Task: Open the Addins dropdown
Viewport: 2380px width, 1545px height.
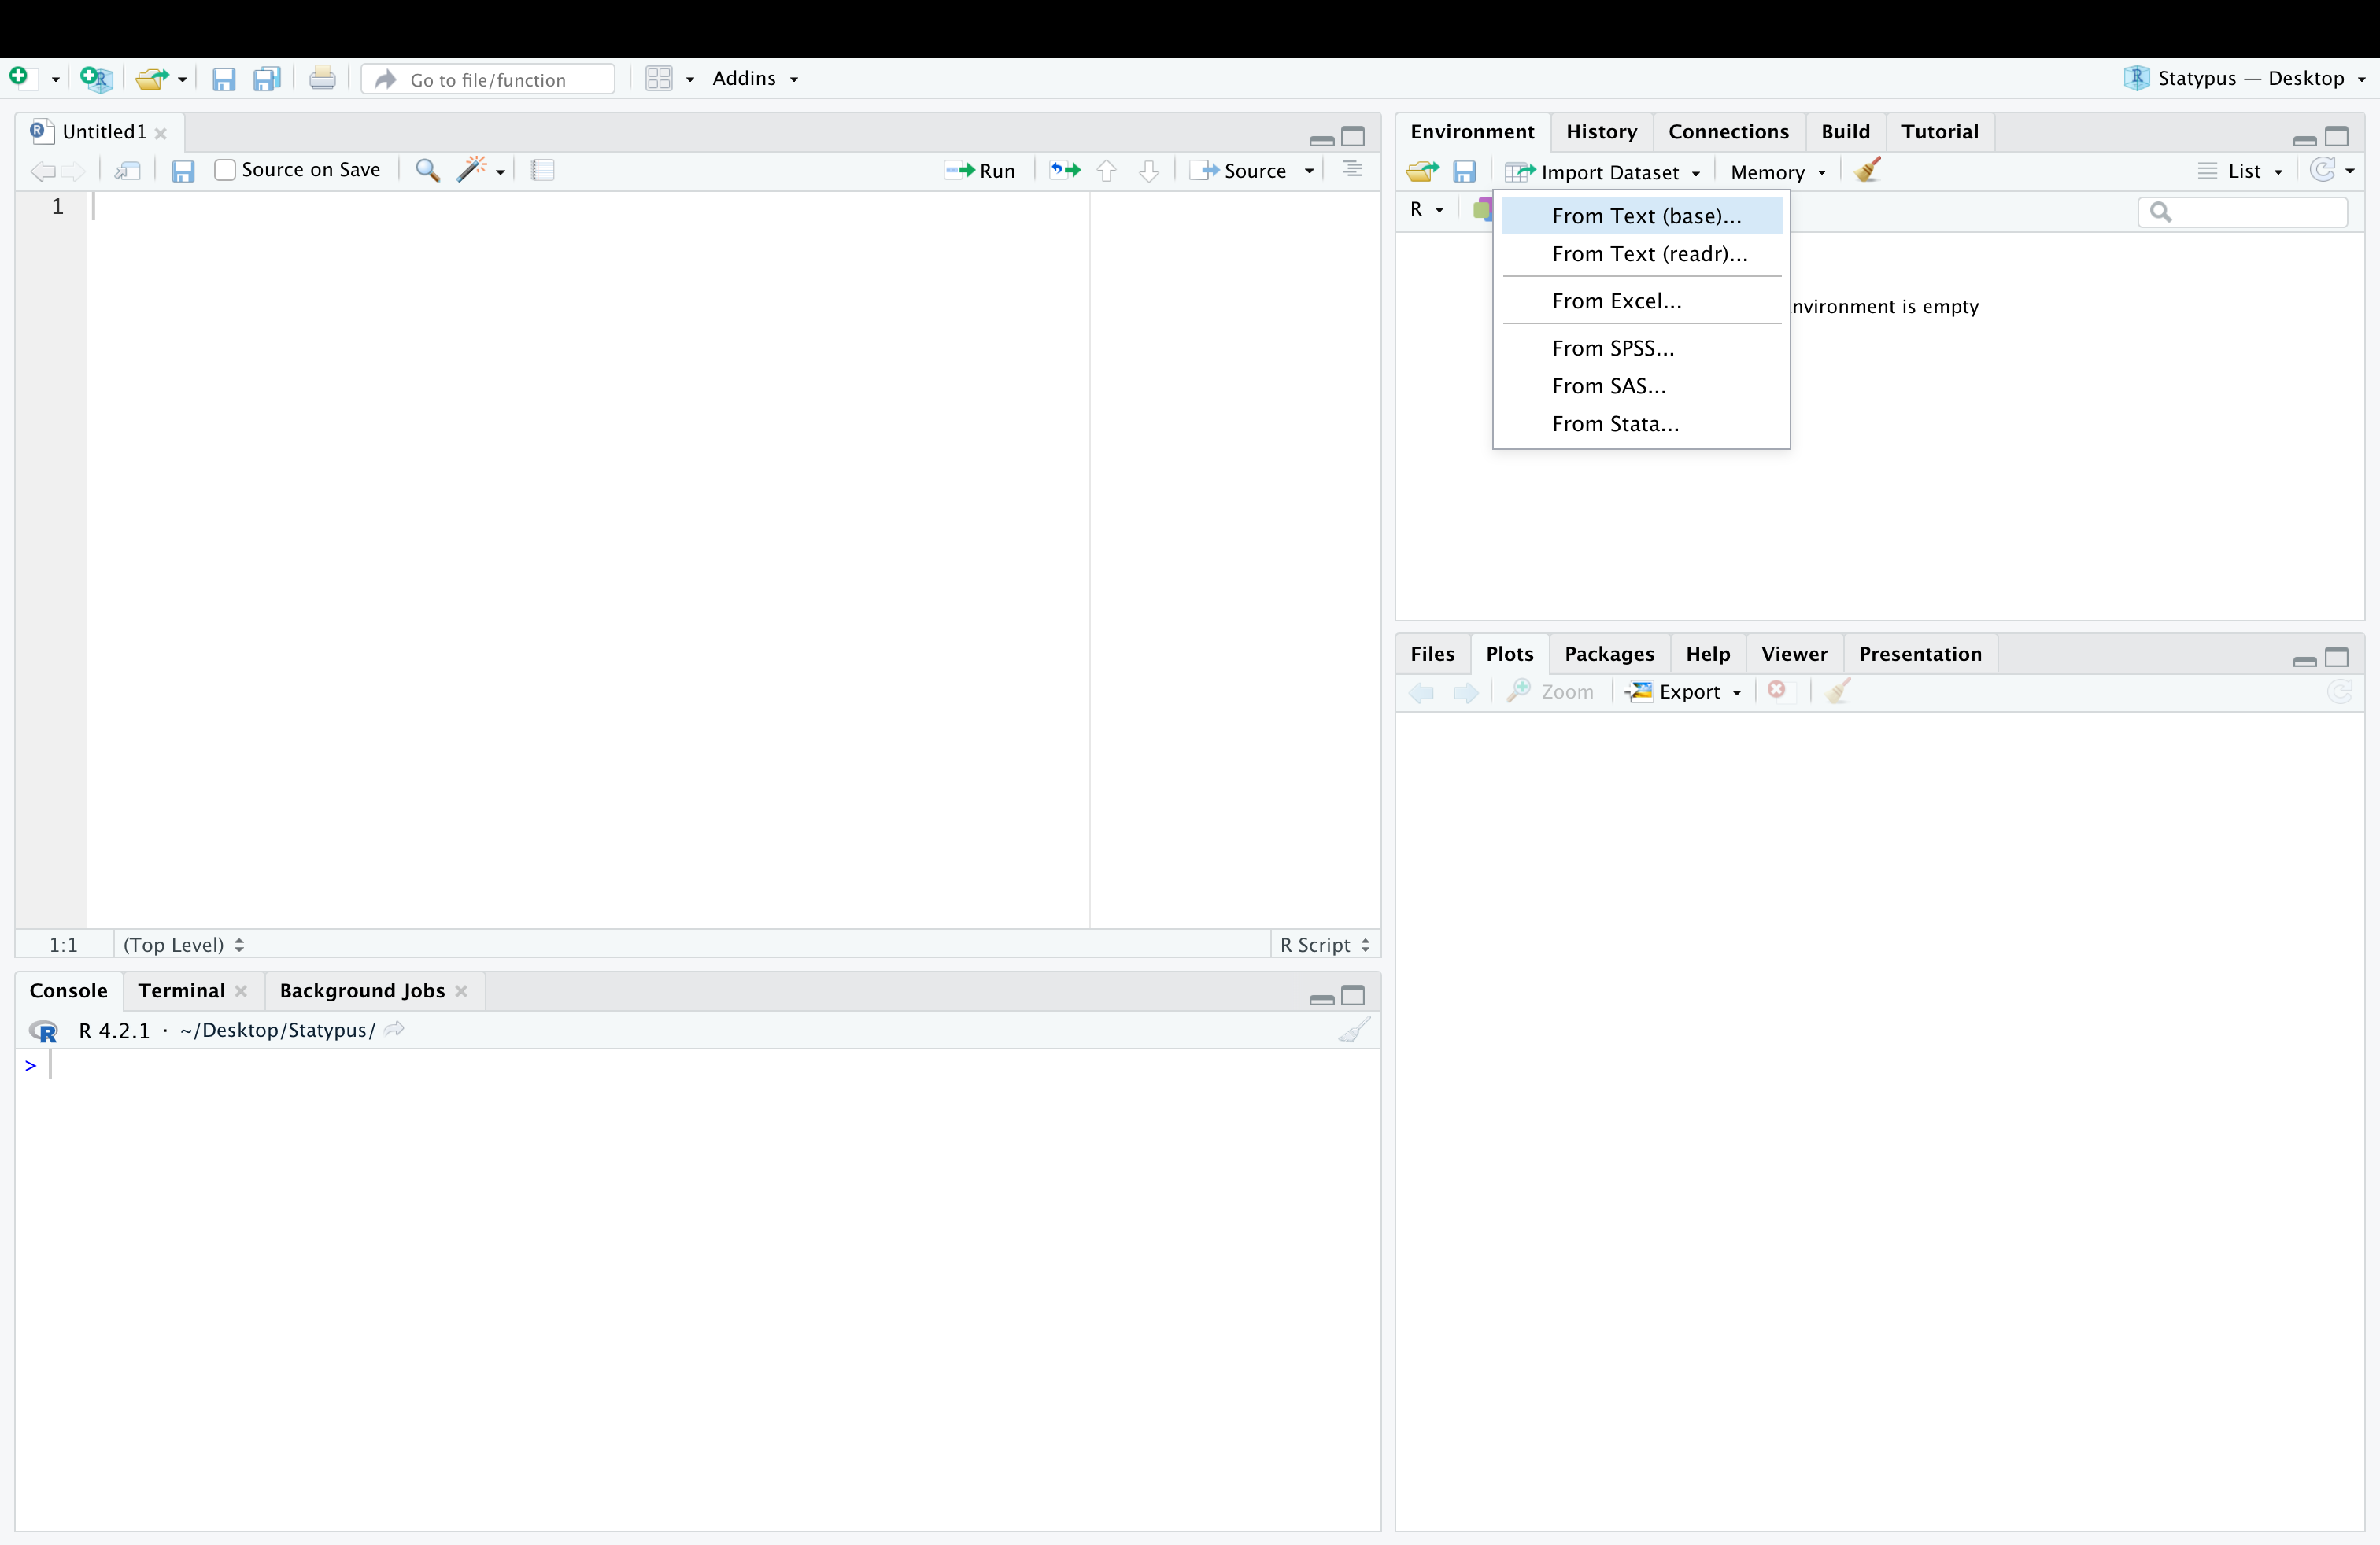Action: [x=755, y=78]
